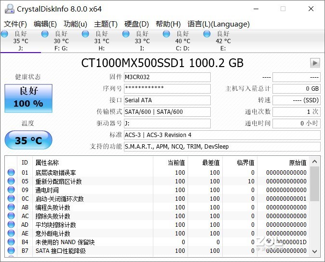Select the 未使用的 NAND 保留块 attribute row

click(157, 242)
